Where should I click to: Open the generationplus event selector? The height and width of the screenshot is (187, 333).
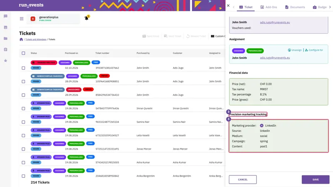pos(53,19)
